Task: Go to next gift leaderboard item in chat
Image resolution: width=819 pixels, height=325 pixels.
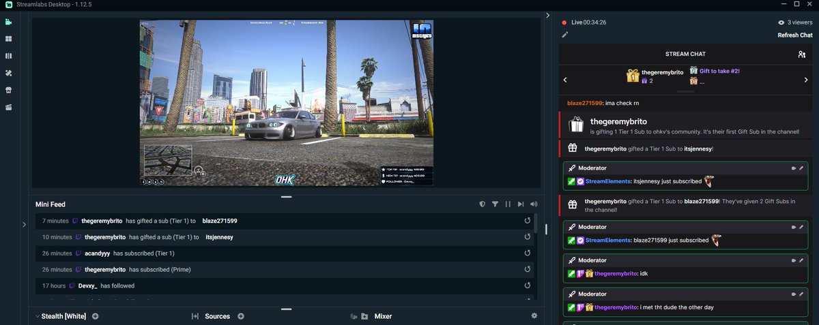Action: click(807, 80)
